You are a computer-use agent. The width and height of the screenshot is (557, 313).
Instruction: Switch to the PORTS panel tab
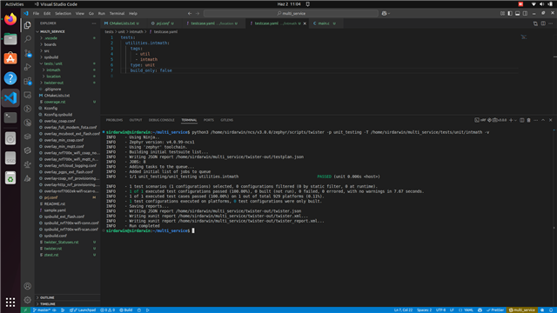coord(209,120)
